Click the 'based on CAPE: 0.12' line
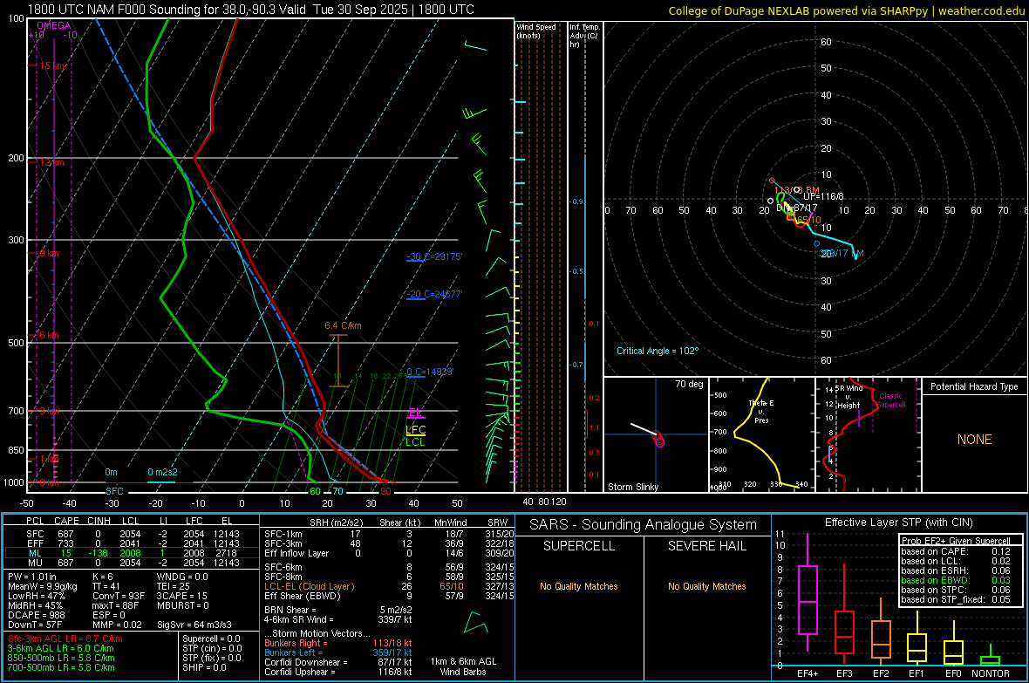 click(x=956, y=551)
